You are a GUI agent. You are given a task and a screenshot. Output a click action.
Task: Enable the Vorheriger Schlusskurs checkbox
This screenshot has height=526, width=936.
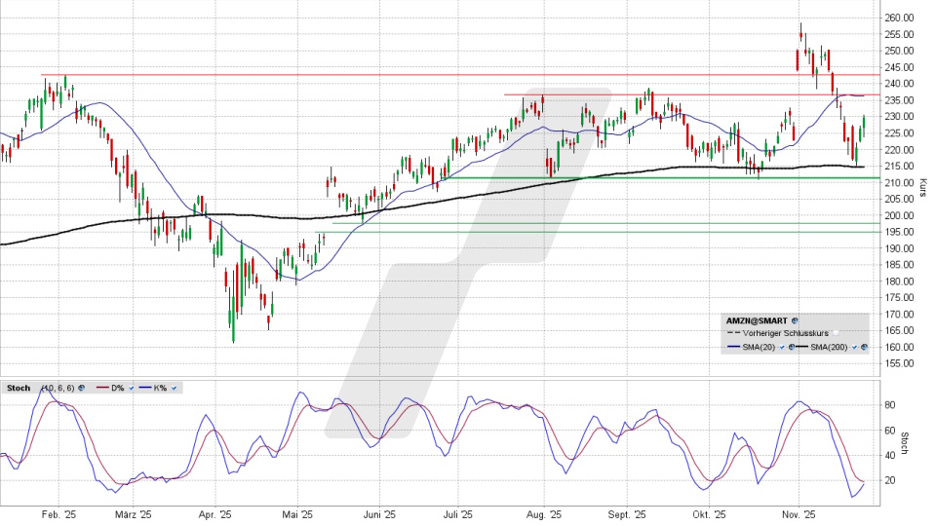tap(836, 333)
